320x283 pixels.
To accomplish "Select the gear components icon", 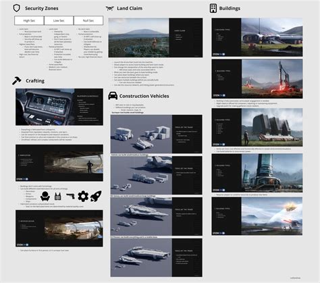I will click(x=83, y=196).
